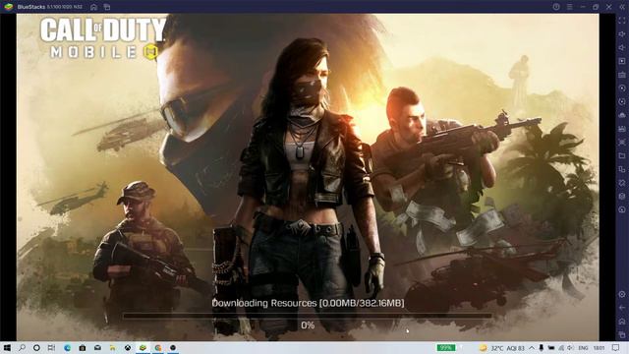This screenshot has height=354, width=629.
Task: Open the Mail app from the taskbar
Action: (97, 347)
